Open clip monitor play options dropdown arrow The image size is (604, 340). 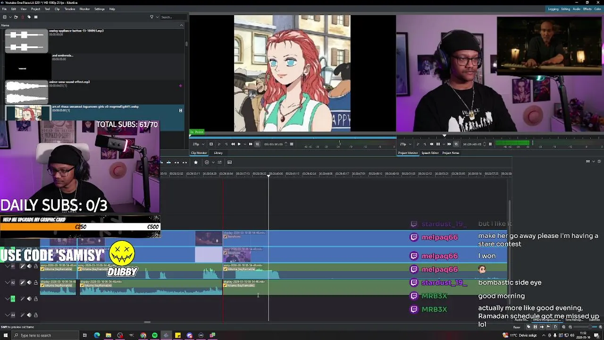(245, 144)
